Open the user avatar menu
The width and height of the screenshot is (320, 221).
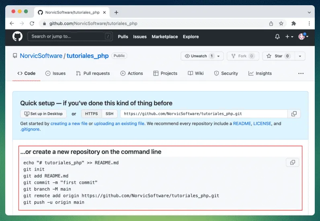[303, 37]
